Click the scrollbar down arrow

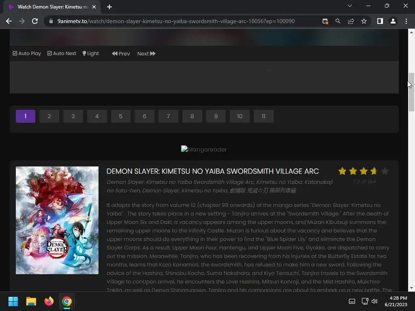tap(411, 288)
